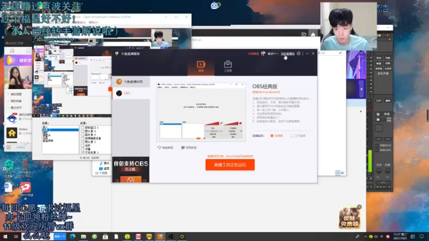This screenshot has height=241, width=429.
Task: Open the 我的直播间 link in Douyu title bar
Action: click(287, 54)
